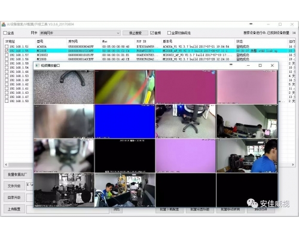Click the 文件升级 file upgrade button

[x=14, y=186]
